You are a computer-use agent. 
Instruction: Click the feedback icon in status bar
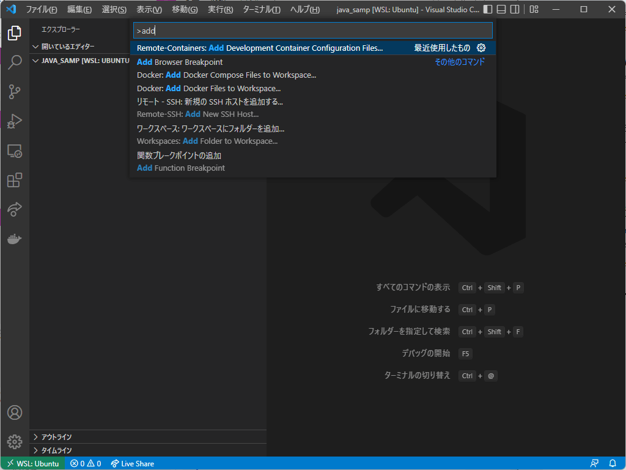tap(594, 464)
